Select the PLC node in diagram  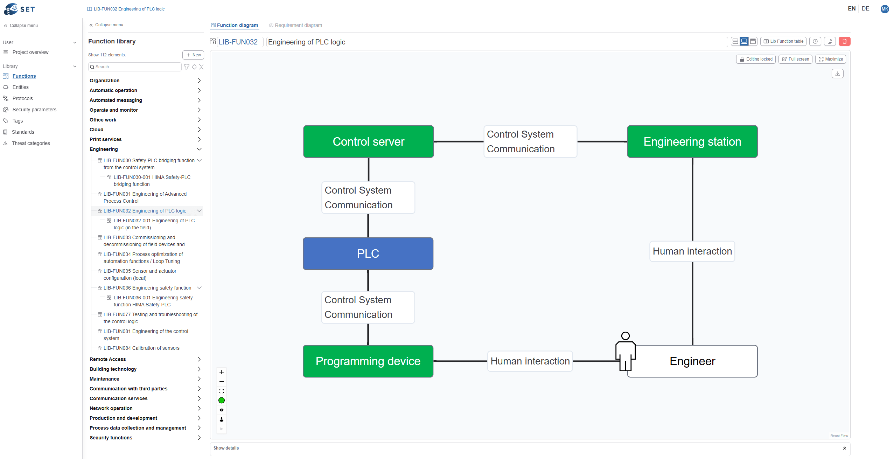(x=368, y=253)
